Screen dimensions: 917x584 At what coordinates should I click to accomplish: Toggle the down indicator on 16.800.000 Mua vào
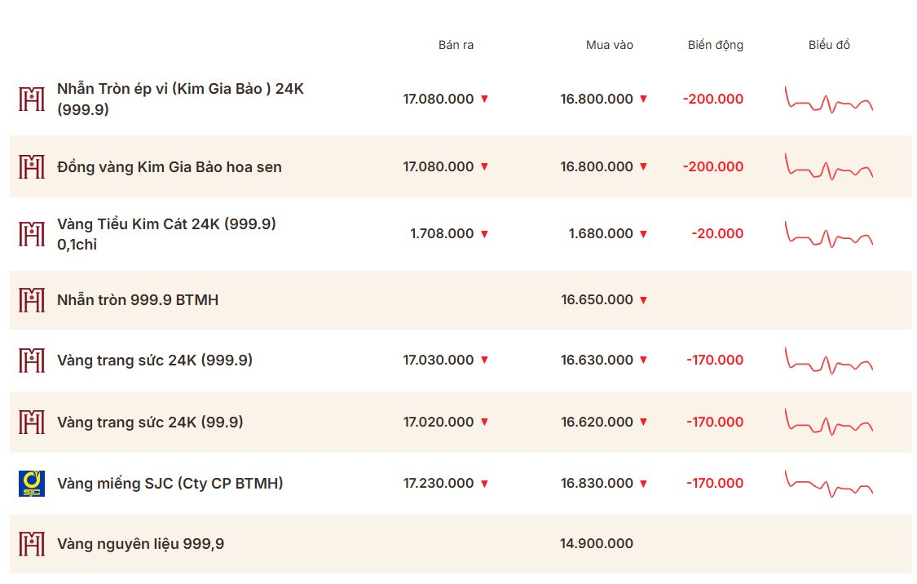(x=644, y=99)
